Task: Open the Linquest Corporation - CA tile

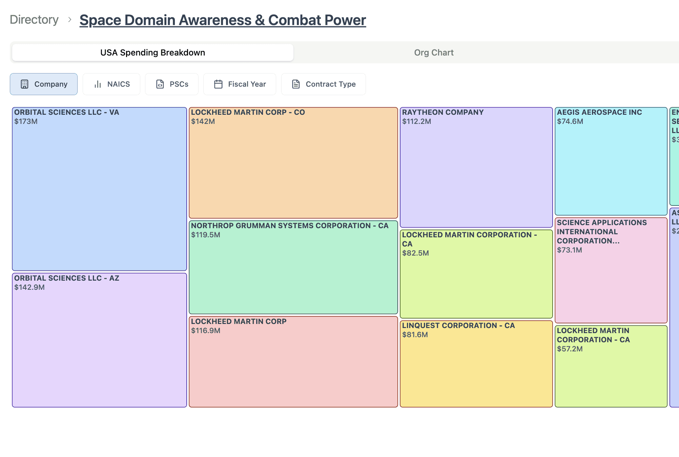Action: [476, 364]
